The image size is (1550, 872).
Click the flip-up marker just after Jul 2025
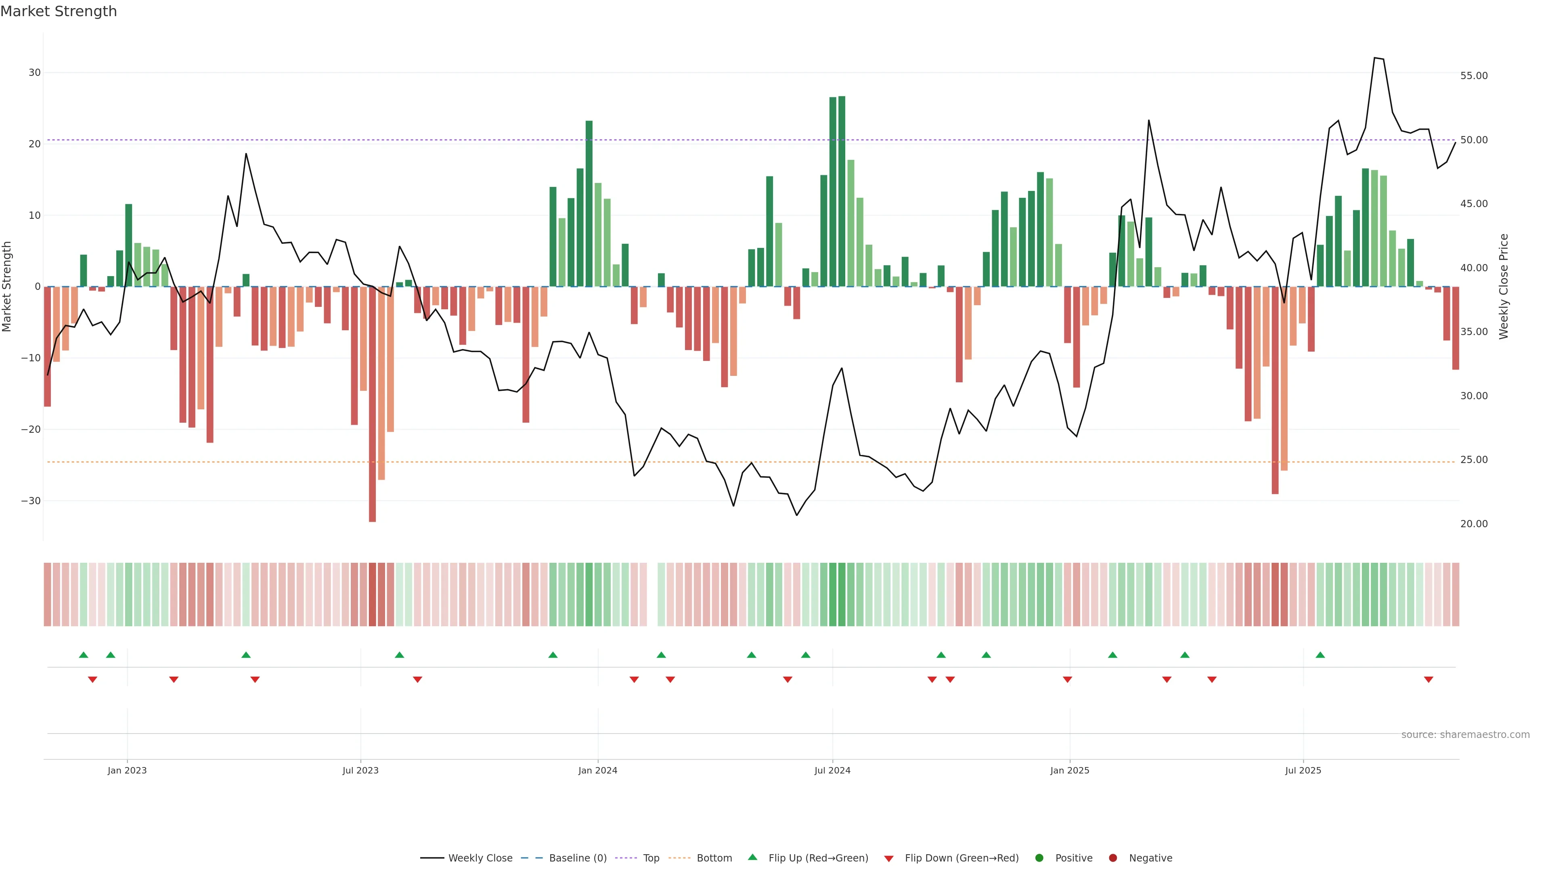pos(1320,655)
